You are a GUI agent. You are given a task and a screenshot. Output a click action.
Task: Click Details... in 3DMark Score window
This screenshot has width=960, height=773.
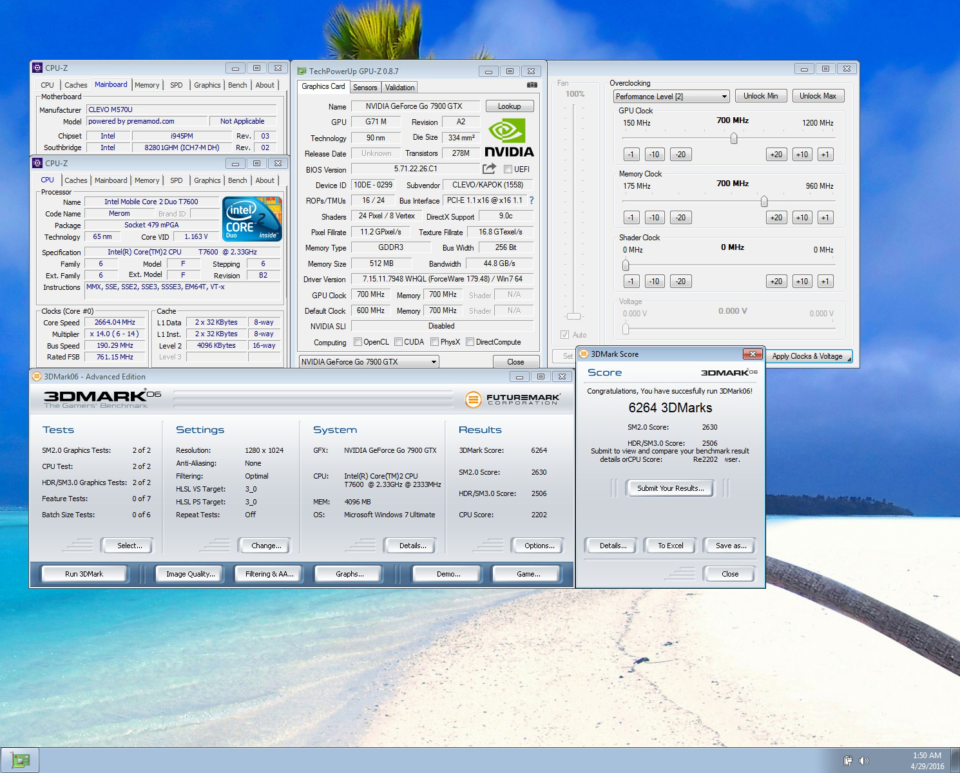(x=613, y=546)
